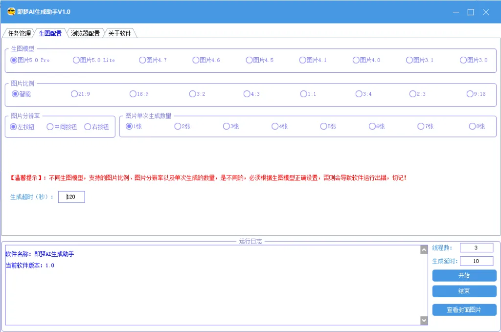Set image ratio to 21:9
501x332 pixels.
pyautogui.click(x=80, y=94)
